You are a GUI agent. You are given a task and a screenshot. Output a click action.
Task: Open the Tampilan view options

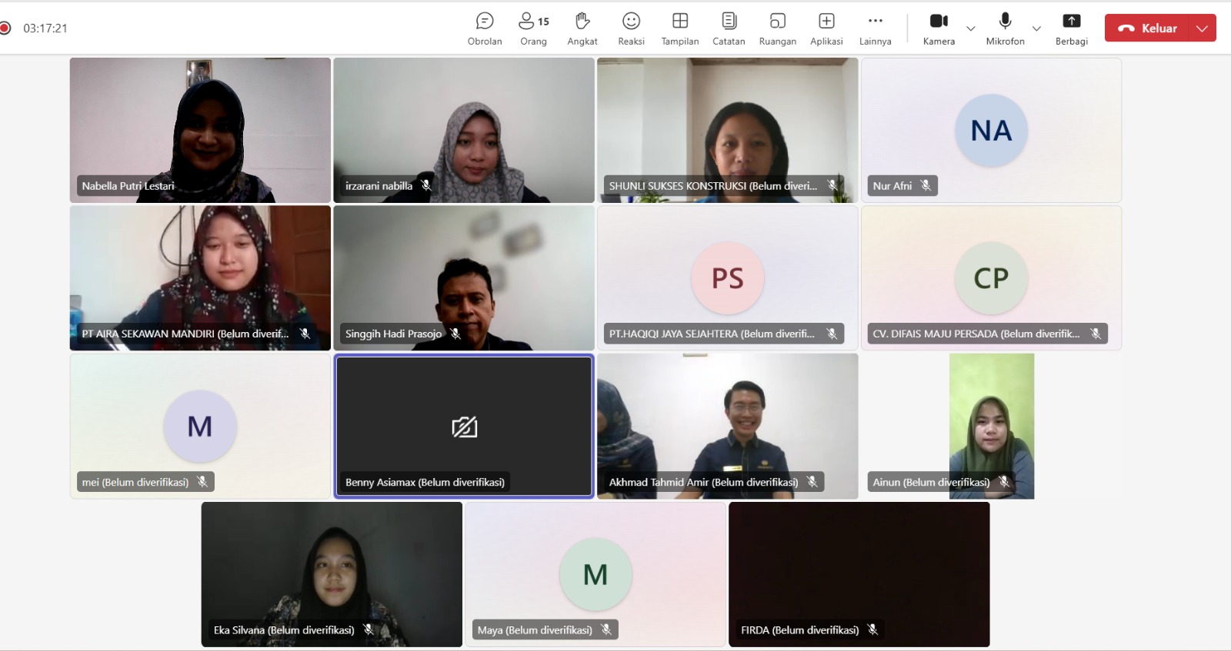click(x=680, y=28)
